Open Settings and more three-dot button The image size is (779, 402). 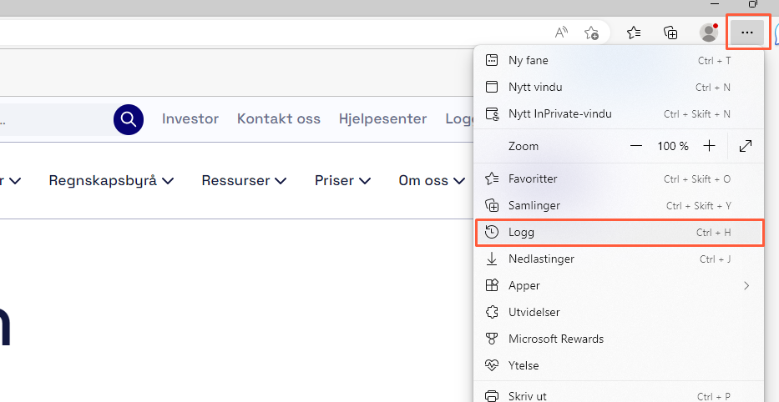(747, 33)
